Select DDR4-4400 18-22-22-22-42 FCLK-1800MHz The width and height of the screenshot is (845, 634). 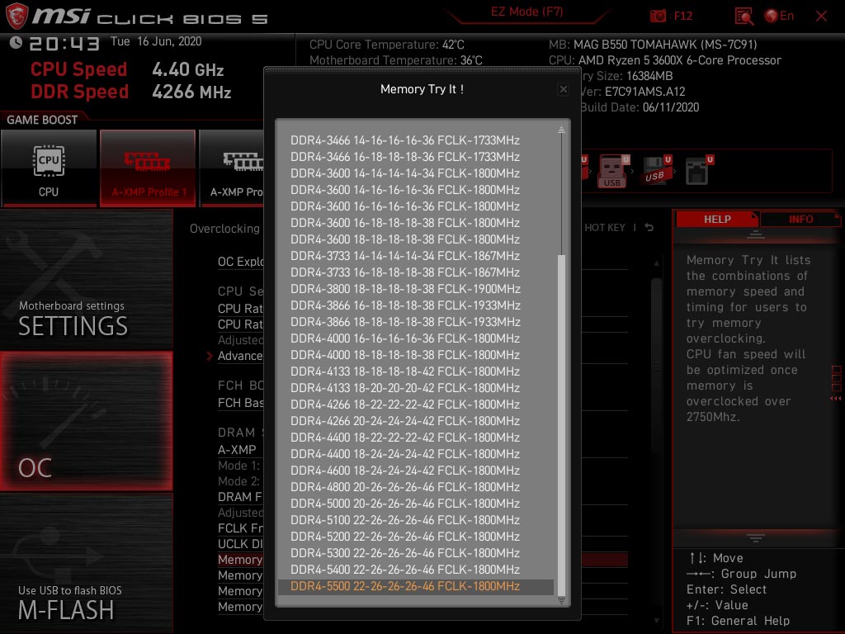pyautogui.click(x=404, y=438)
